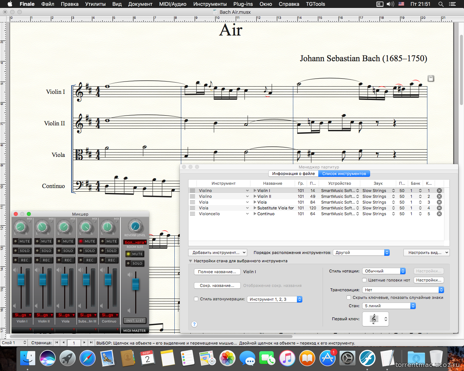This screenshot has height=371, width=464.
Task: Enable 'Стиль автонумерации' checkbox
Action: click(196, 299)
